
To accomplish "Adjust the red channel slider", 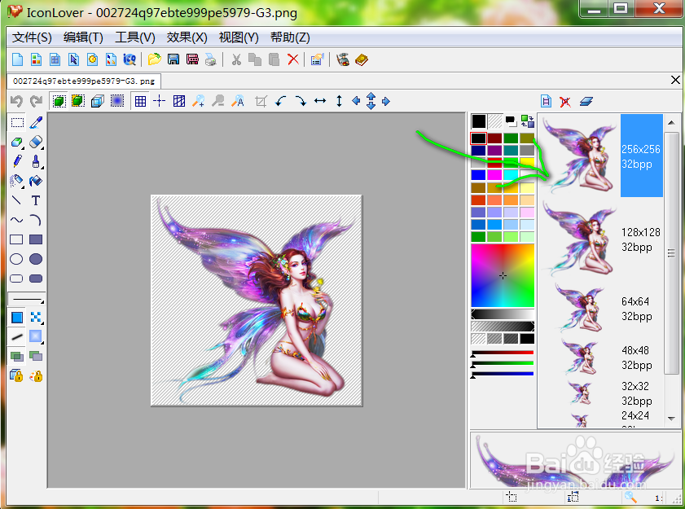I will [x=503, y=353].
